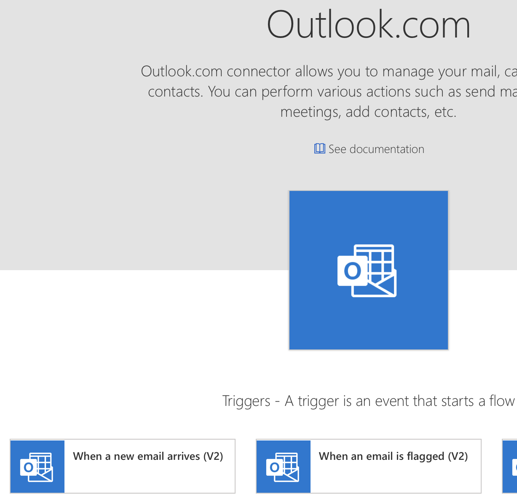Image resolution: width=517 pixels, height=494 pixels.
Task: Select the large blue Outlook.com connector tile icon
Action: click(368, 270)
